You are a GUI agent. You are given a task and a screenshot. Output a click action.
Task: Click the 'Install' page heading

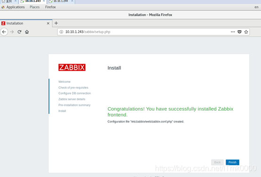click(114, 68)
